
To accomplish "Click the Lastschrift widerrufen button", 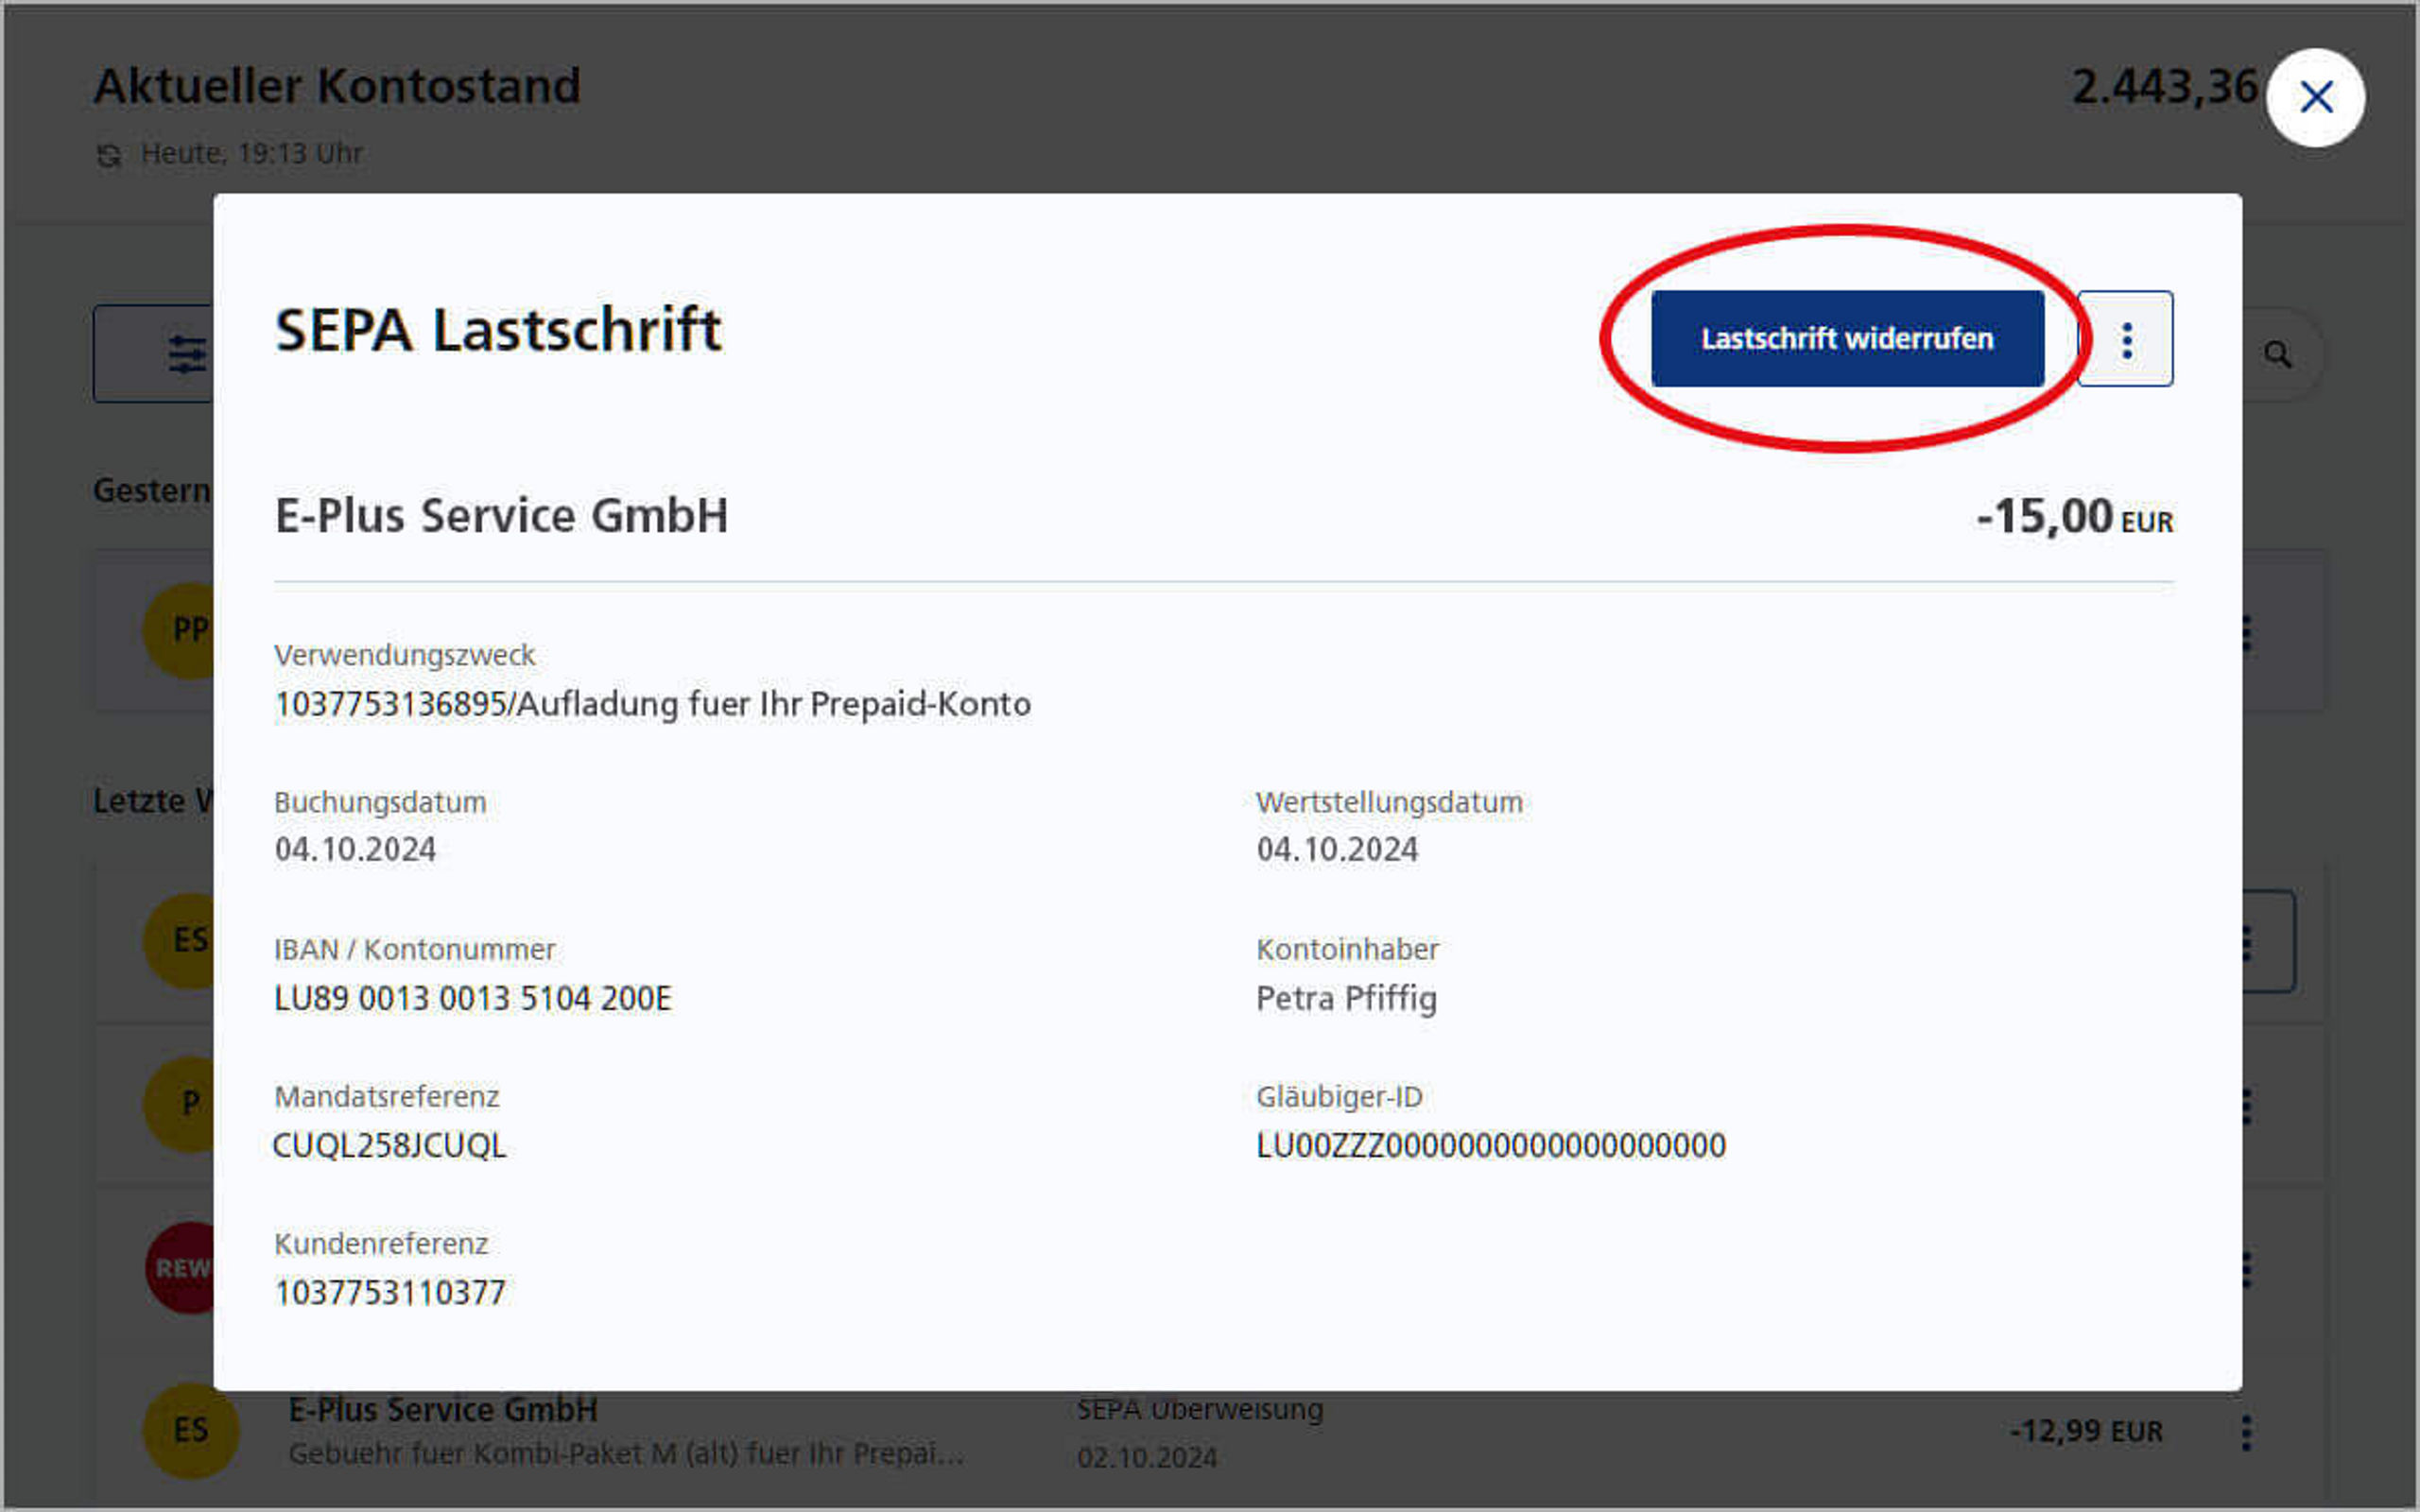I will pyautogui.click(x=1847, y=338).
